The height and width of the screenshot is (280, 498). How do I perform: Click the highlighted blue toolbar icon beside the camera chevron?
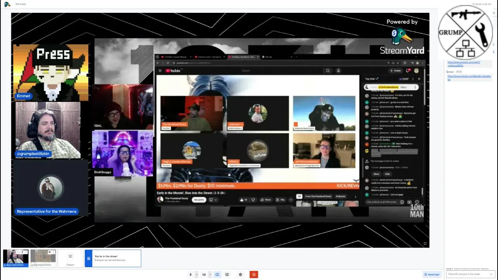[217, 275]
